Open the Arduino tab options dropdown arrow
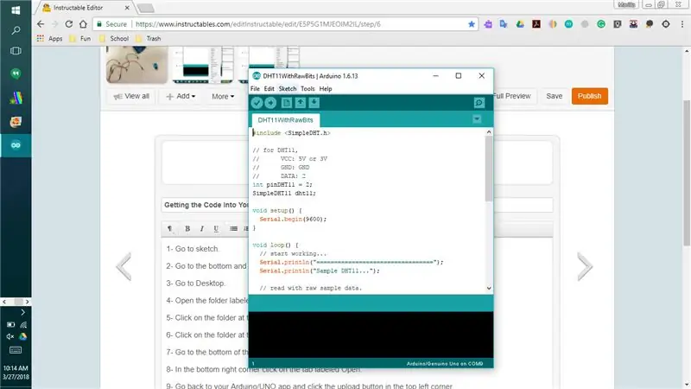 point(477,119)
